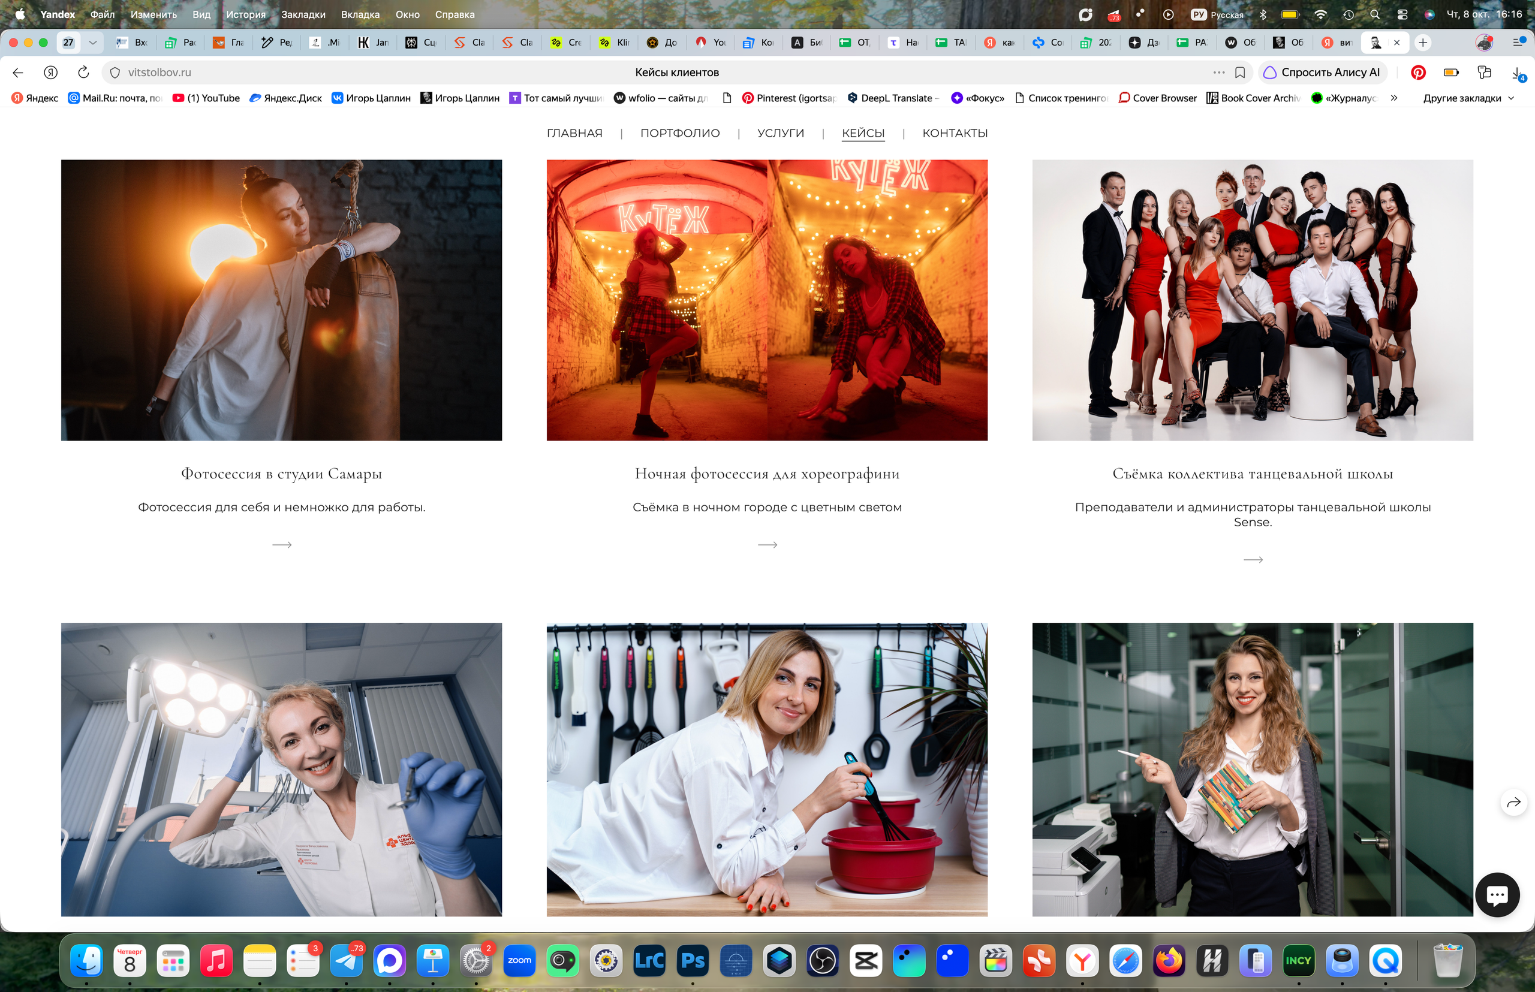Bookmark this page with bookmark icon
Image resolution: width=1535 pixels, height=992 pixels.
click(1240, 72)
